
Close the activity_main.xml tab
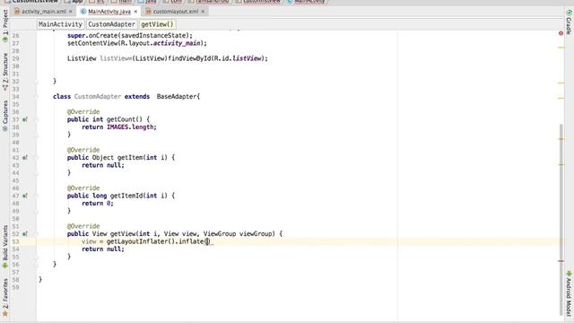[x=71, y=12]
